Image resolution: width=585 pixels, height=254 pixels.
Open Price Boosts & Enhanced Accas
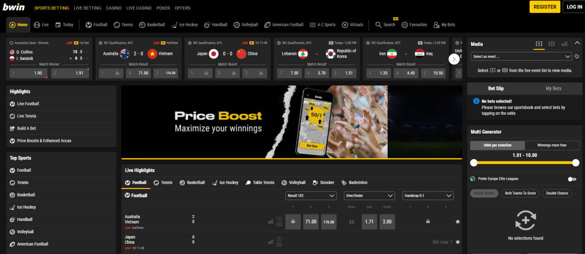pos(61,140)
